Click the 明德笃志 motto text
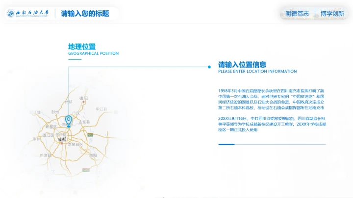This screenshot has height=198, width=353. [297, 14]
